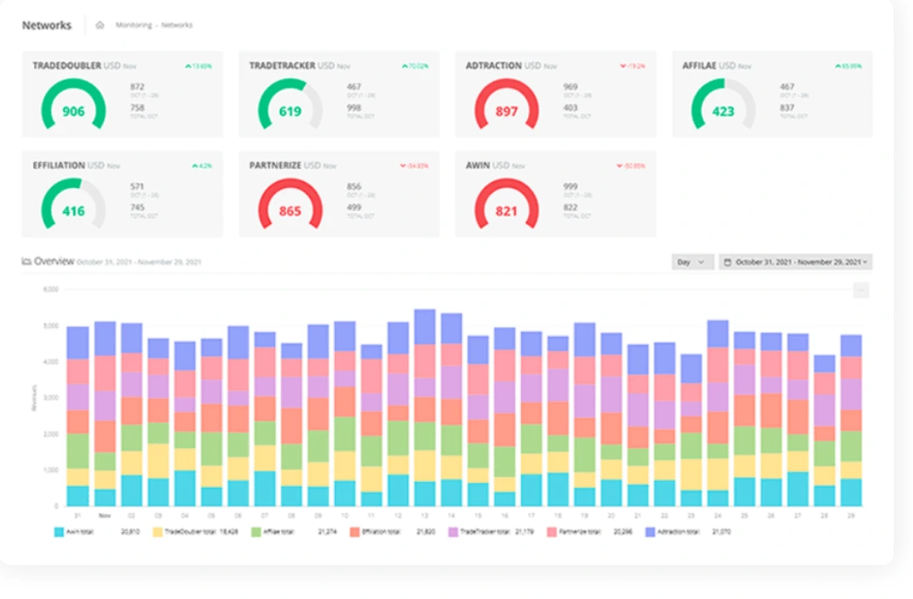Open the Day granularity dropdown
913x599 pixels.
(x=692, y=262)
